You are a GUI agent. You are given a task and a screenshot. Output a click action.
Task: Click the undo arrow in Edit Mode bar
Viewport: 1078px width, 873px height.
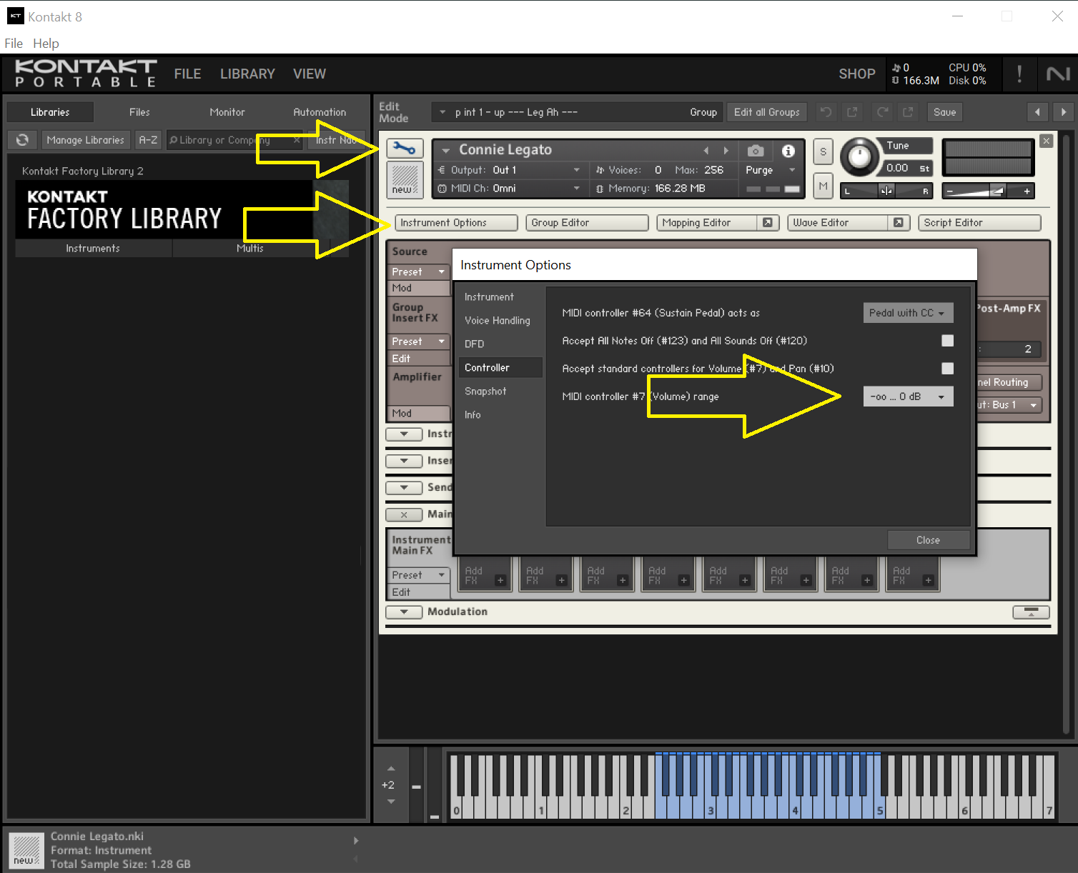(826, 112)
